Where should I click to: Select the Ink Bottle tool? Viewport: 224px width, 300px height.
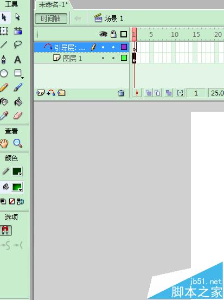click(4, 101)
